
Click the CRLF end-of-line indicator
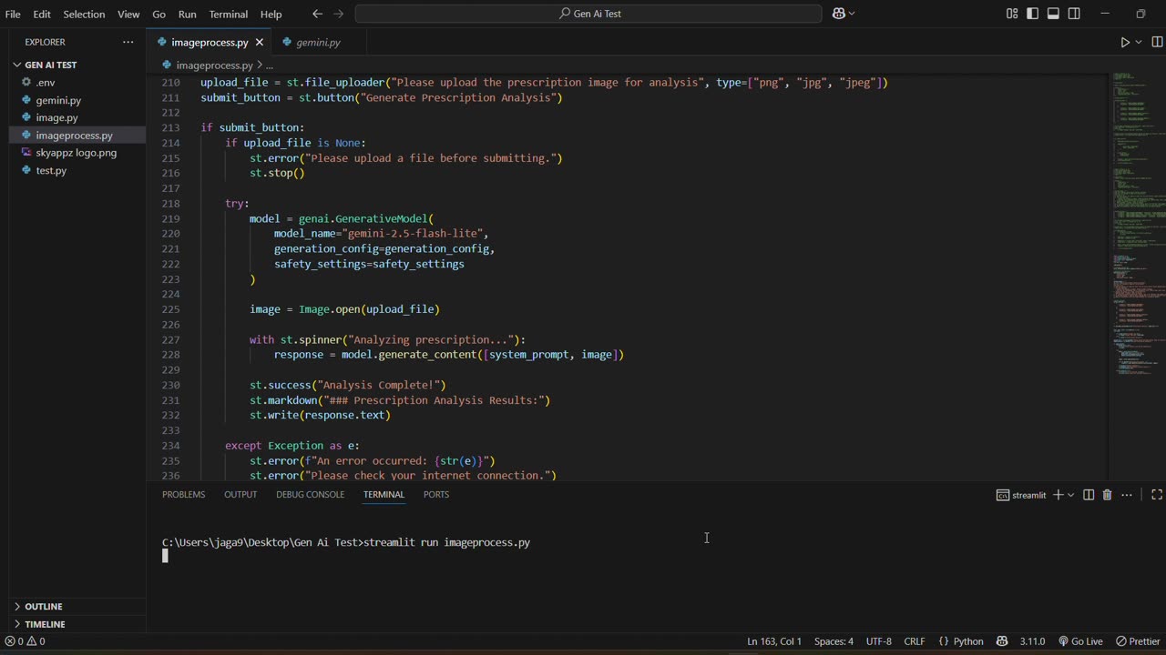[x=914, y=641]
